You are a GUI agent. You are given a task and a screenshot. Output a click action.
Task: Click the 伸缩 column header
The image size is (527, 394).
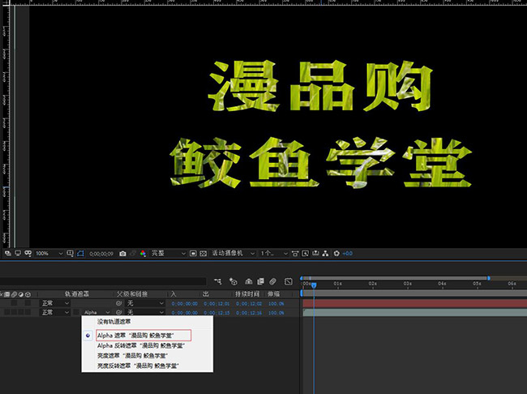click(273, 294)
